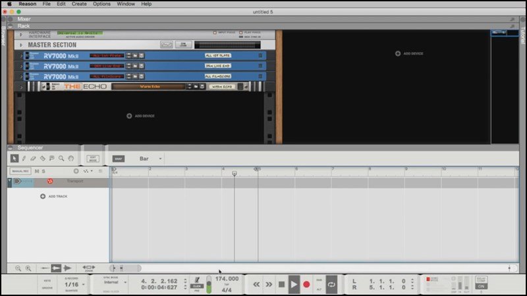The image size is (527, 296).
Task: Open patch browser on RV7000 DRM LIVE END
Action: point(135,66)
